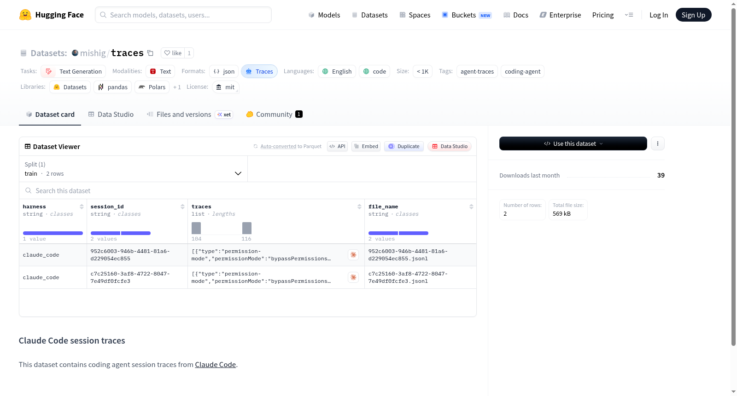Click the Log In link
737x396 pixels.
pyautogui.click(x=659, y=15)
